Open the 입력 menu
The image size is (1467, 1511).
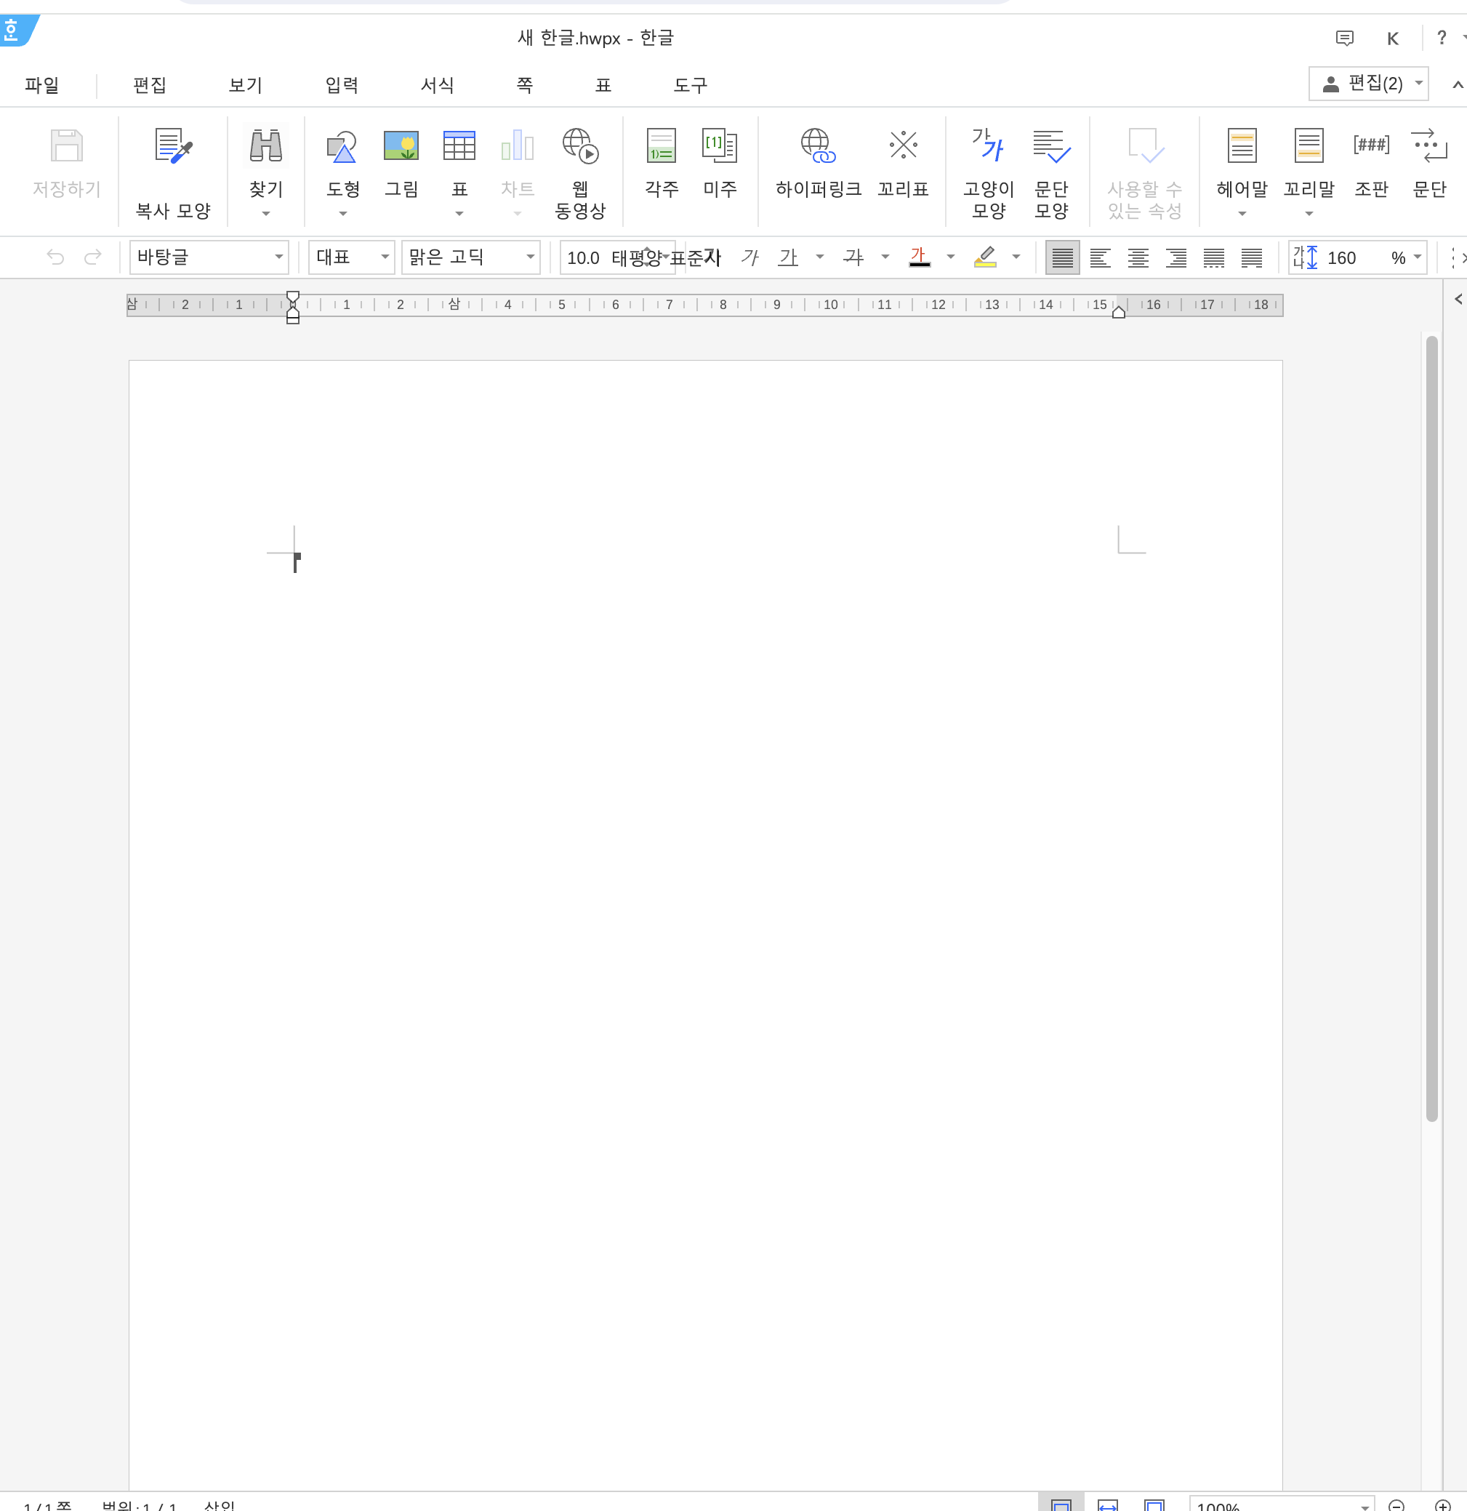click(x=342, y=86)
